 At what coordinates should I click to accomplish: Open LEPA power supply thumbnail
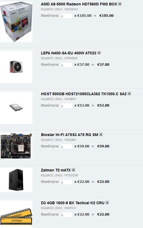click(x=16, y=67)
